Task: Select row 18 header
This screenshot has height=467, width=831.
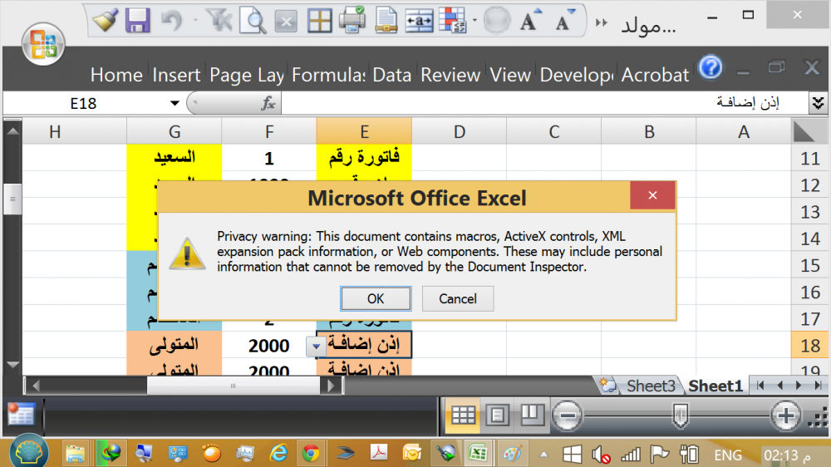Action: pos(809,345)
